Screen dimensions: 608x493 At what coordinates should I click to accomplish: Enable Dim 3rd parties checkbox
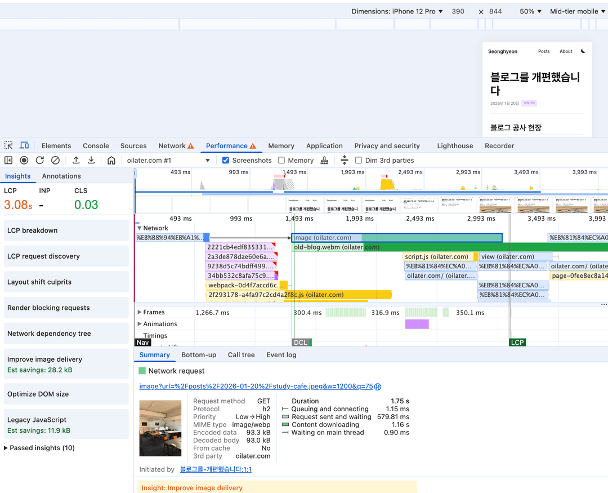coord(359,161)
